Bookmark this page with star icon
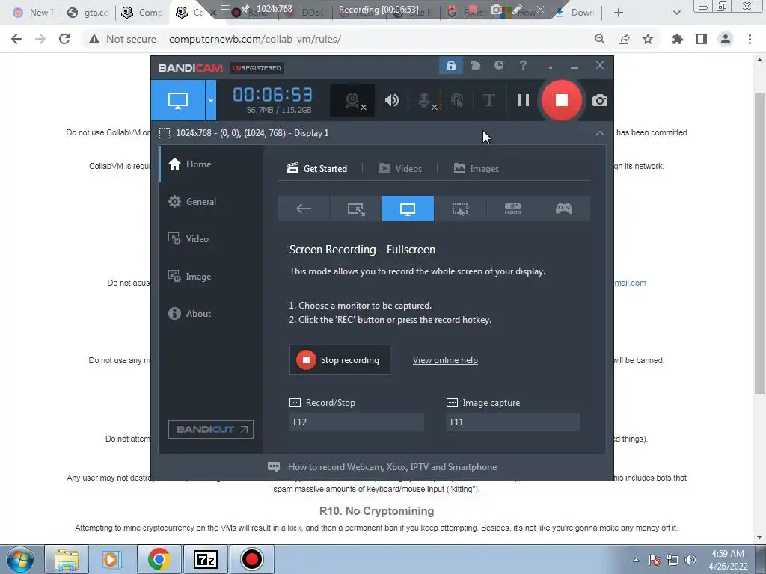 pos(648,39)
